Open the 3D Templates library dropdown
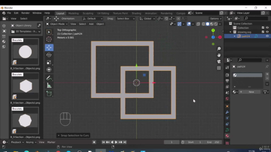This screenshot has height=152, width=271. coord(26,32)
